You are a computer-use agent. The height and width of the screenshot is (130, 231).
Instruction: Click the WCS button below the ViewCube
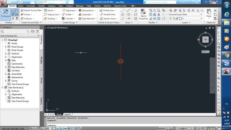click(205, 52)
